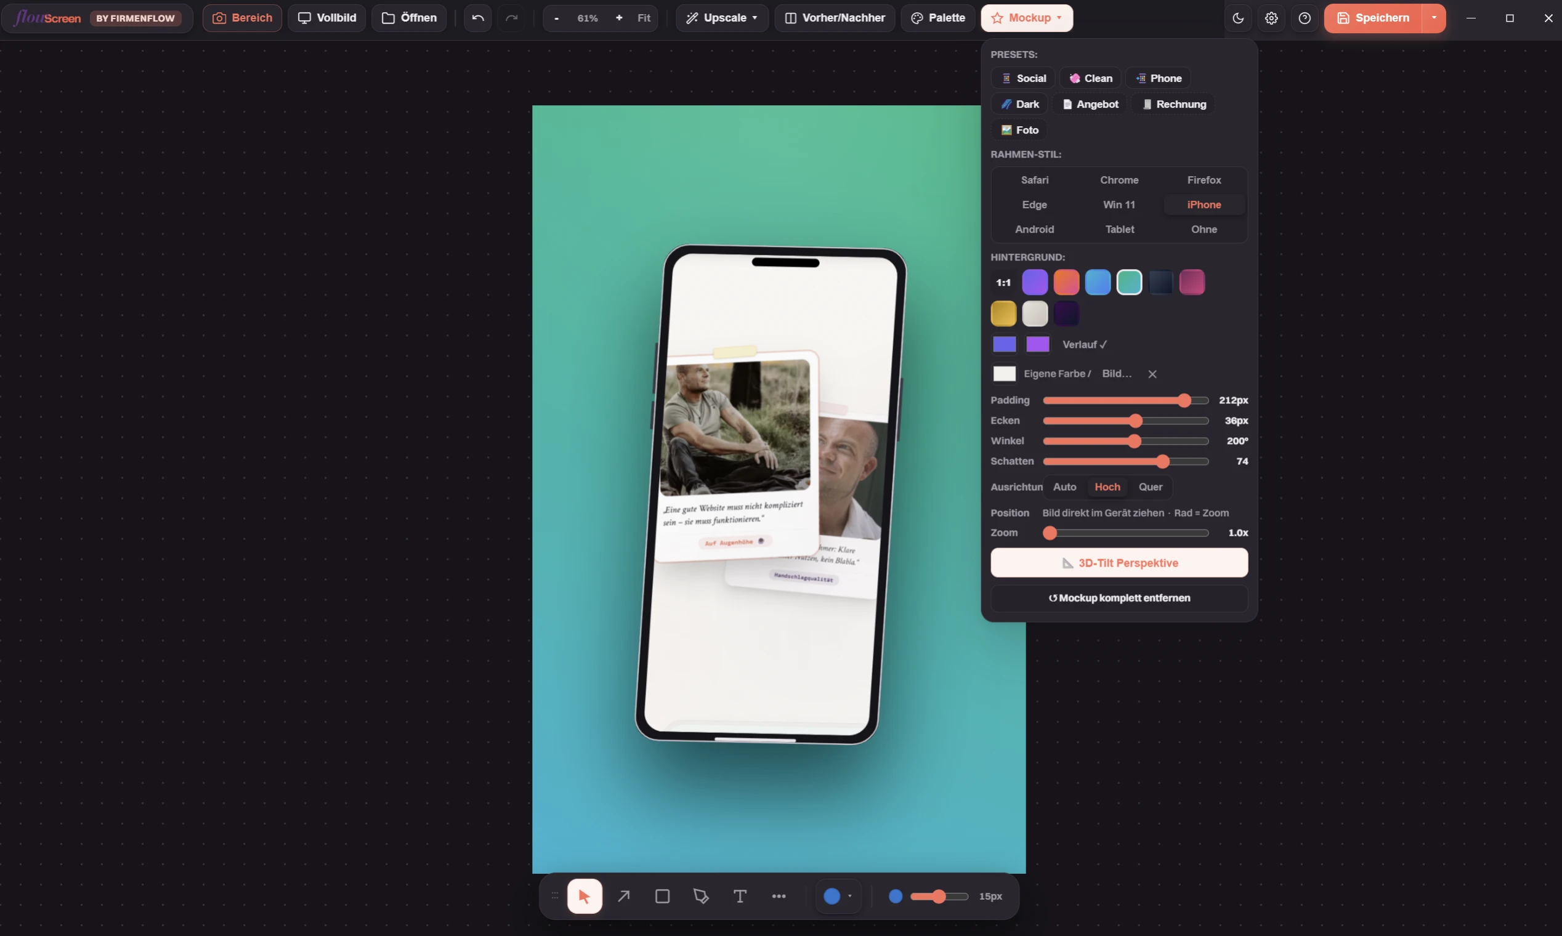
Task: Enable 3D-Tilt Perspektive
Action: point(1119,563)
